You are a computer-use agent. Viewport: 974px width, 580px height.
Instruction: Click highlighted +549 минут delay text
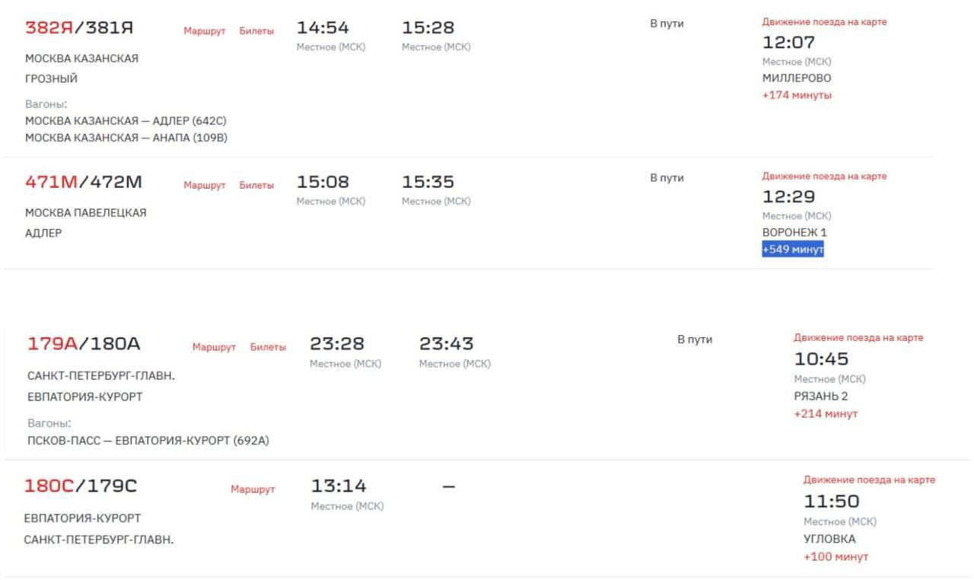tap(793, 250)
